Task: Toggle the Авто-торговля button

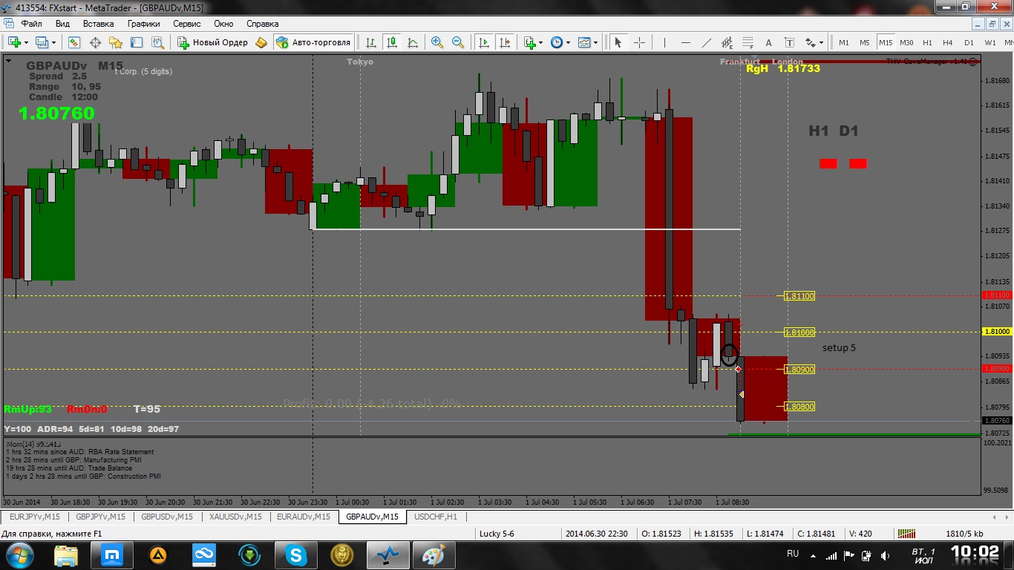Action: (313, 42)
